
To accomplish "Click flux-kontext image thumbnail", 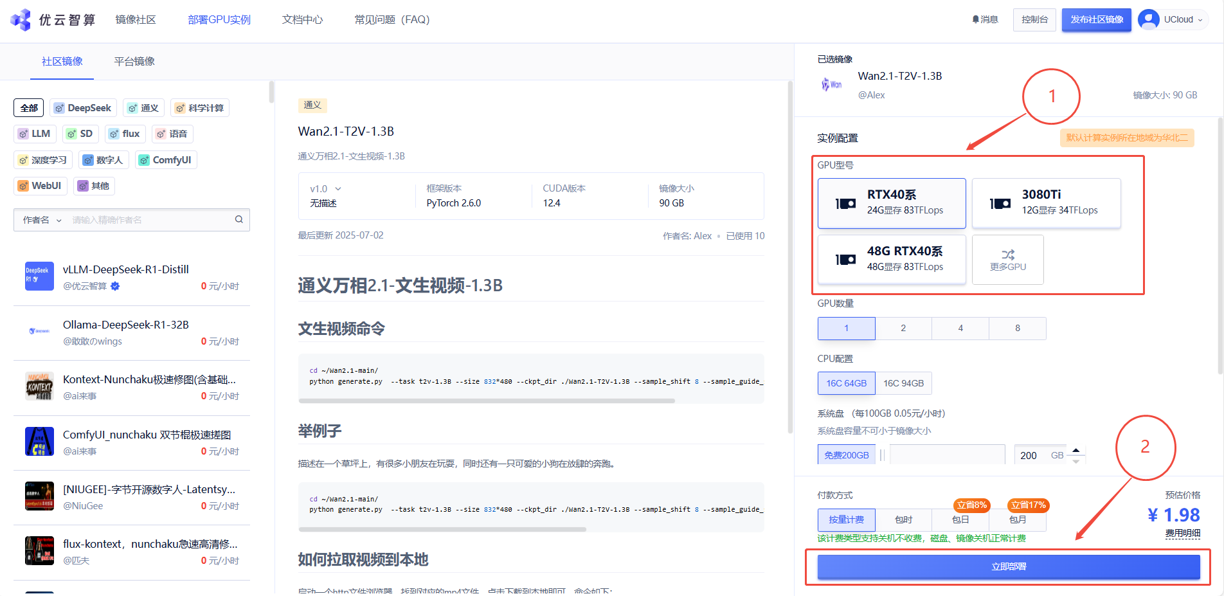I will pyautogui.click(x=39, y=550).
